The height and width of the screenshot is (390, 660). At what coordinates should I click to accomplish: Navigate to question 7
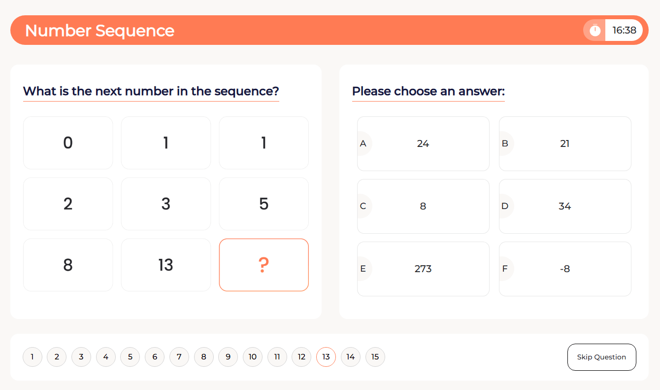tap(179, 357)
